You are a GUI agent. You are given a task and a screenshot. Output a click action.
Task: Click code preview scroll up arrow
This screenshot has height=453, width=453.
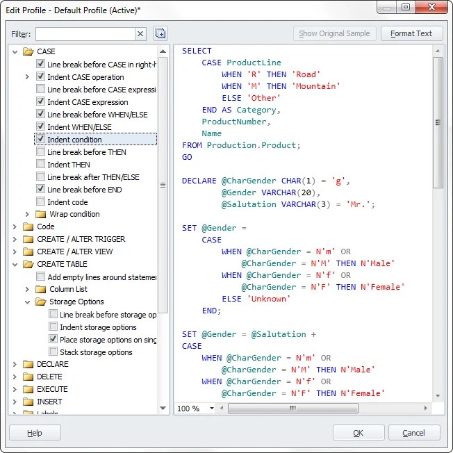(438, 51)
